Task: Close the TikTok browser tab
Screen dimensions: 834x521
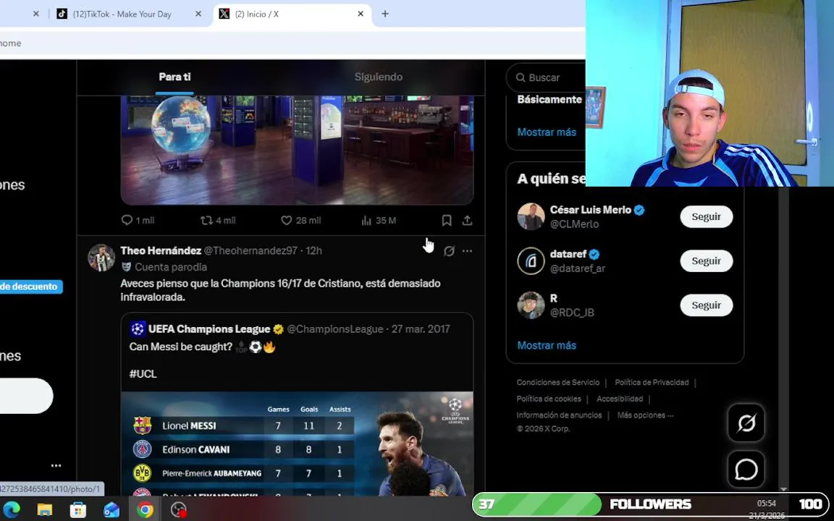Action: coord(198,14)
